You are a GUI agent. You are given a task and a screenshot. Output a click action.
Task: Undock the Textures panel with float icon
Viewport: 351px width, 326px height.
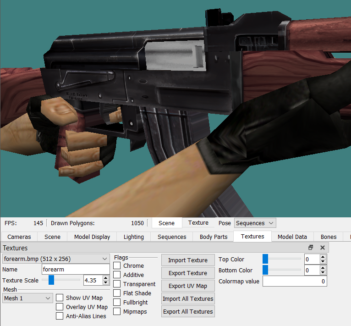(311, 247)
